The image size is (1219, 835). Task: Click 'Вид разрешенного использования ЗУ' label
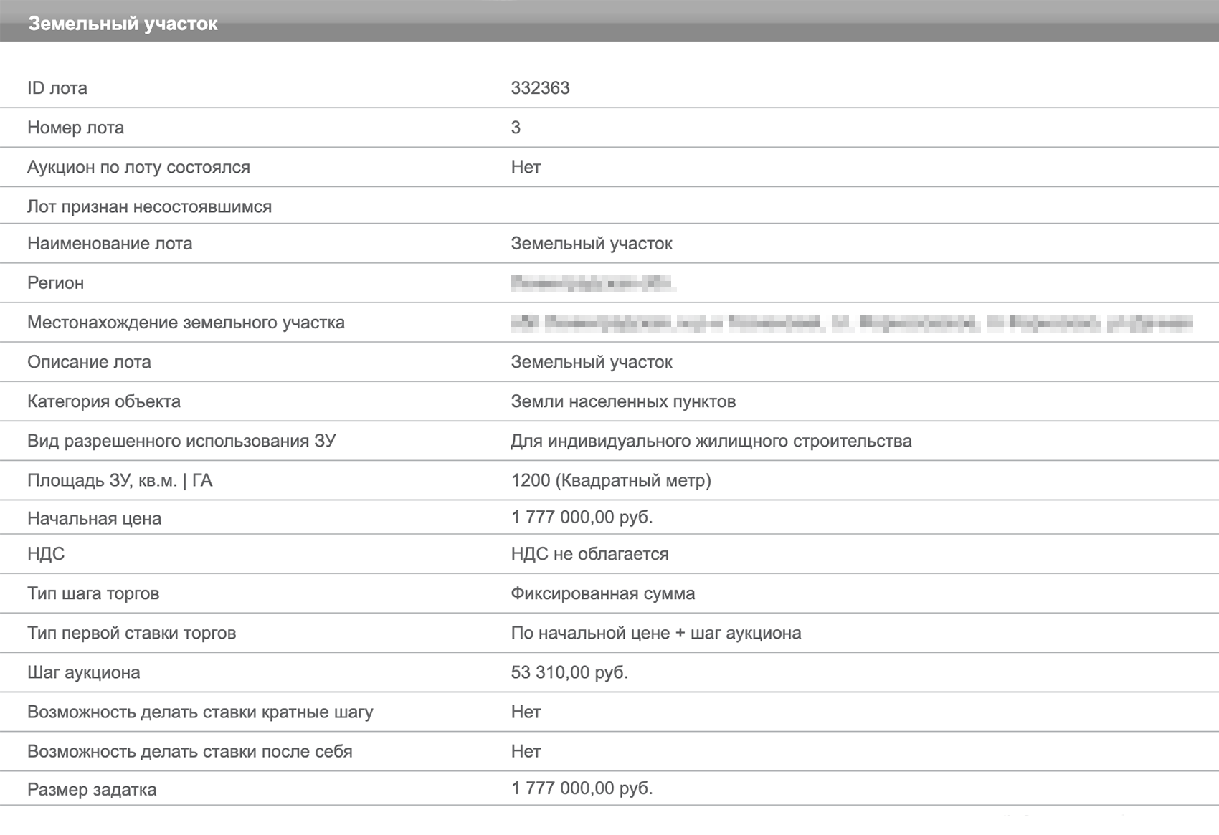point(181,441)
